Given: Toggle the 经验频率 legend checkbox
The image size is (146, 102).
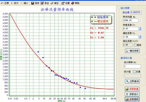Looking at the screenshot, I should (x=92, y=17).
